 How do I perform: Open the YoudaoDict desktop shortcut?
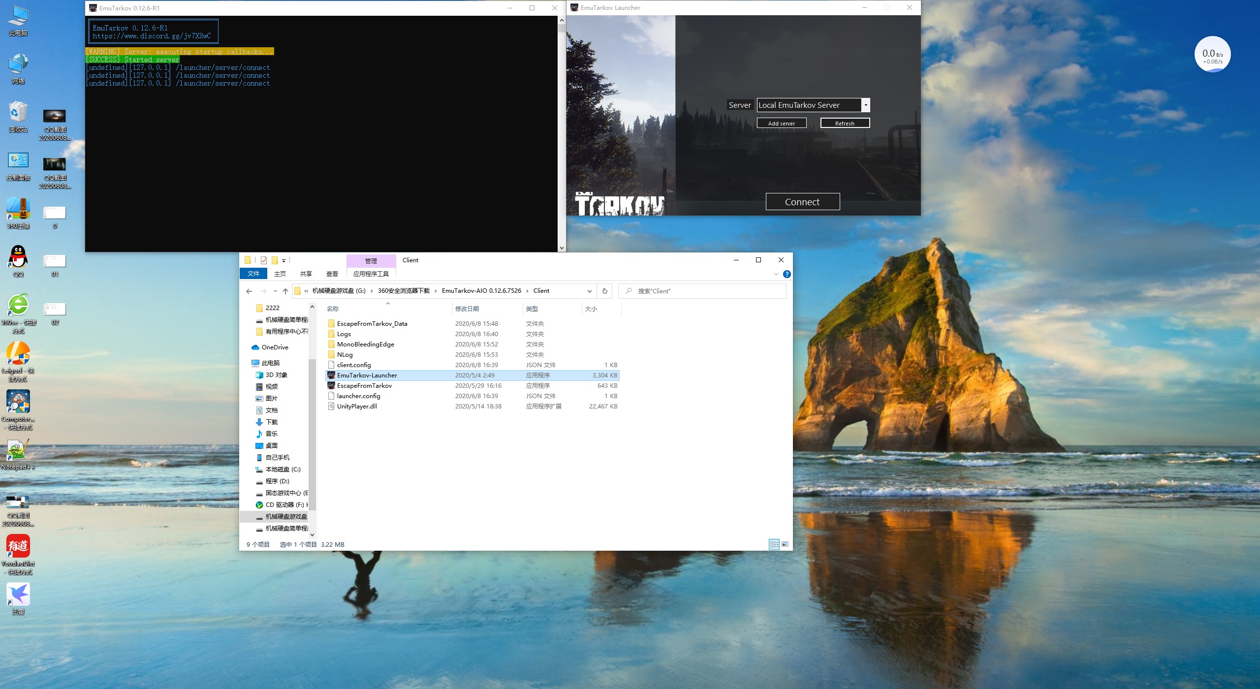click(18, 555)
